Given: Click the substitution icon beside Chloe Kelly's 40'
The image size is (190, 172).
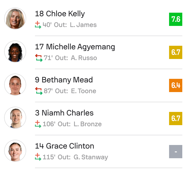Looking at the screenshot, I should point(38,25).
